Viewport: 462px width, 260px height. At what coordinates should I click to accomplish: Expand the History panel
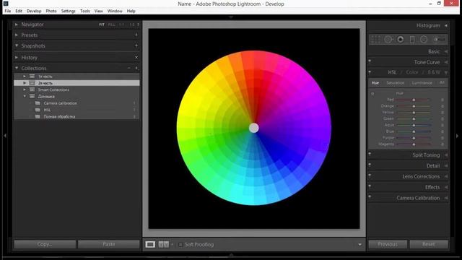[x=17, y=57]
